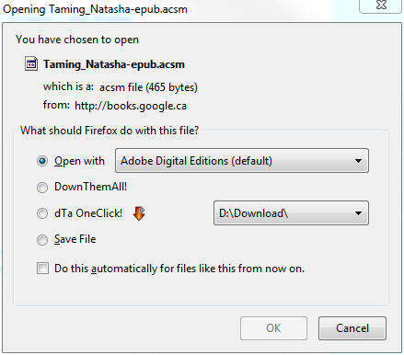
Task: Confirm with the OK button
Action: tap(273, 328)
